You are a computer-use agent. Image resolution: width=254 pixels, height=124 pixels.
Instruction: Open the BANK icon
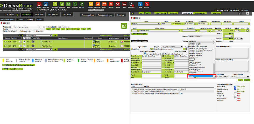point(68,4)
